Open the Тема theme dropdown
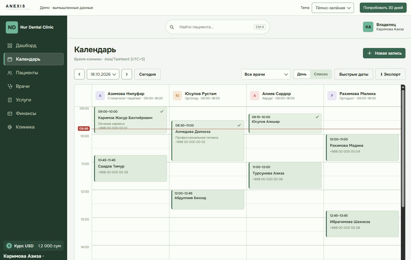The image size is (411, 260). (x=333, y=8)
